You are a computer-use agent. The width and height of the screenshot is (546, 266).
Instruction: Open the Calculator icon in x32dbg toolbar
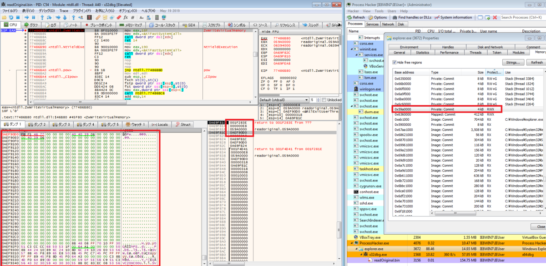click(157, 17)
